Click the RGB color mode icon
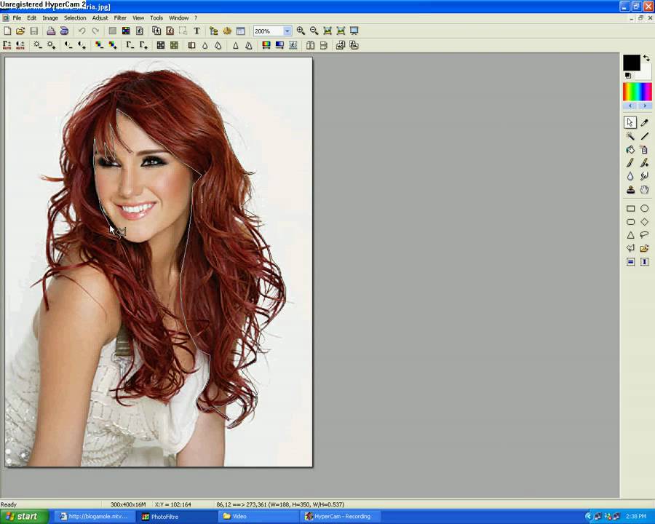Screen dimensions: 655x524 click(x=126, y=31)
